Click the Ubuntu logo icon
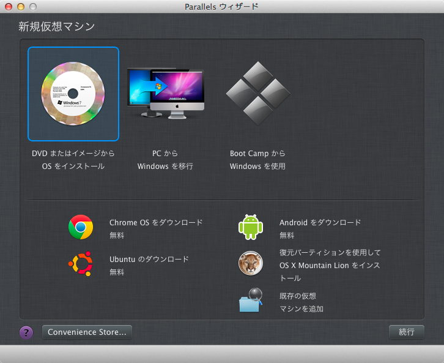 (81, 264)
